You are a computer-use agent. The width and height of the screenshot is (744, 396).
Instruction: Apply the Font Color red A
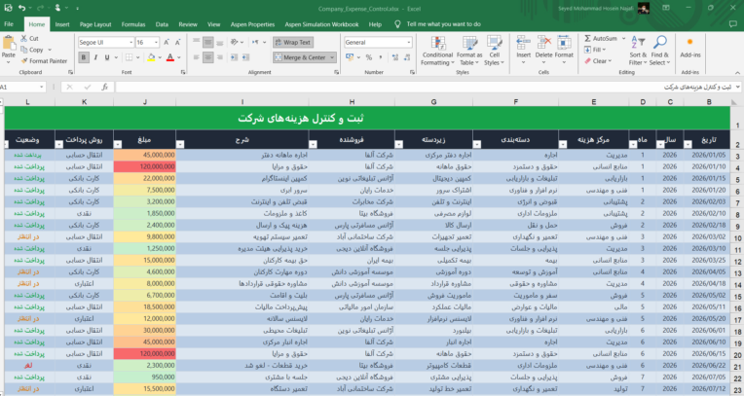tap(170, 57)
